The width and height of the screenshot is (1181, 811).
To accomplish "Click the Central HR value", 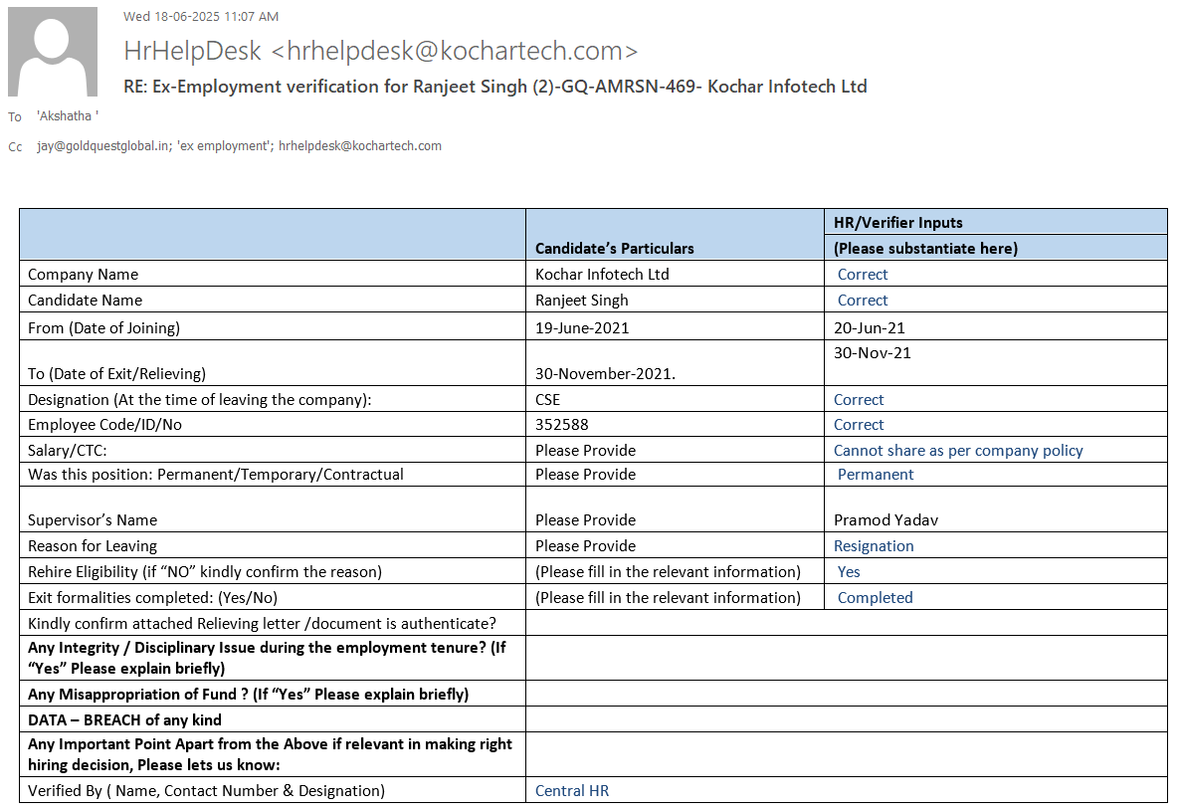I will click(572, 791).
